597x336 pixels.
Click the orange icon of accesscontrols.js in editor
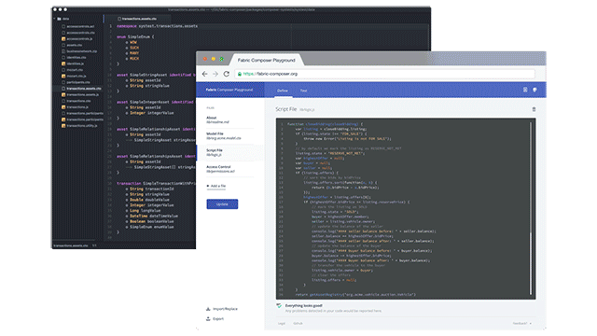coord(63,39)
